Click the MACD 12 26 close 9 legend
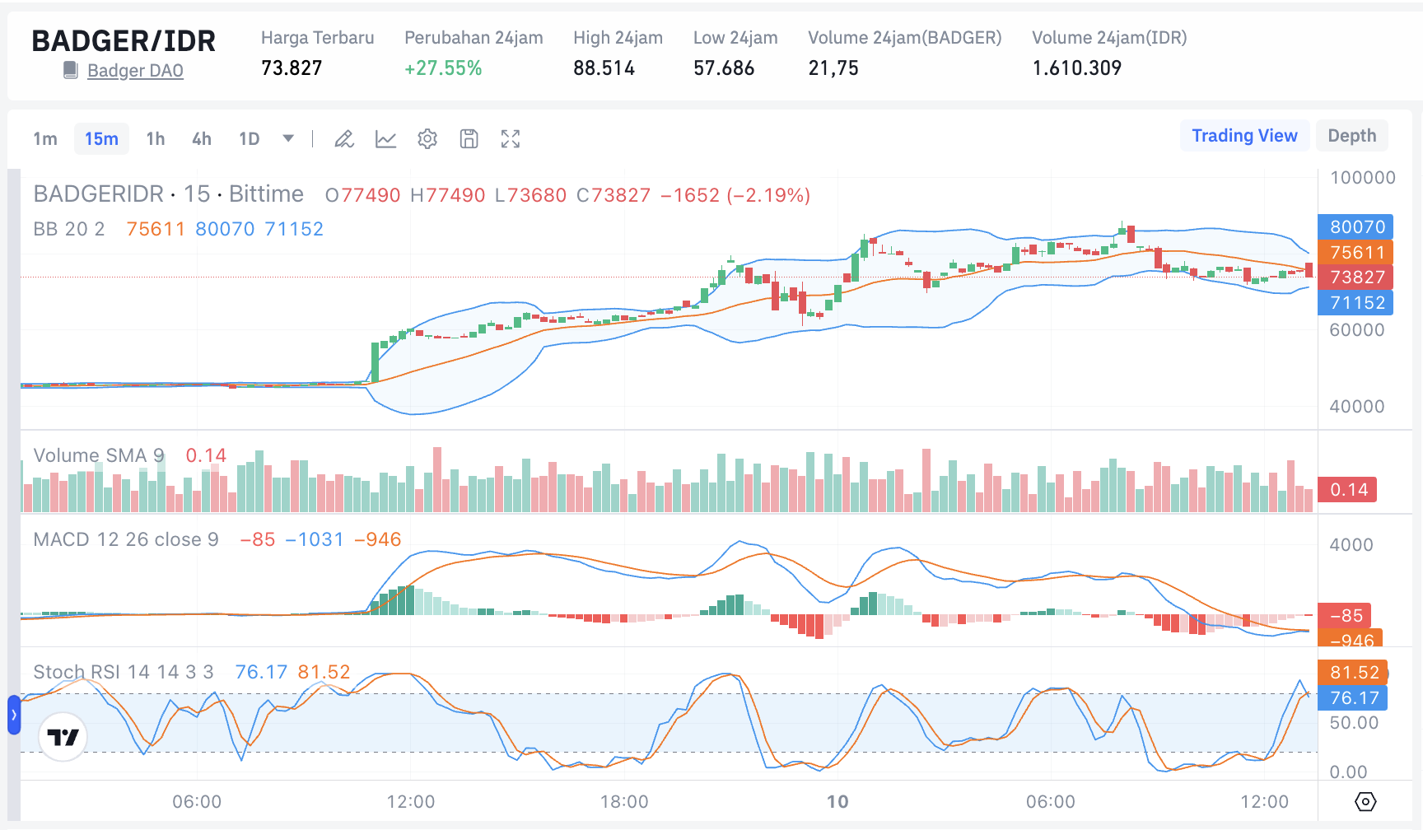 (x=126, y=539)
